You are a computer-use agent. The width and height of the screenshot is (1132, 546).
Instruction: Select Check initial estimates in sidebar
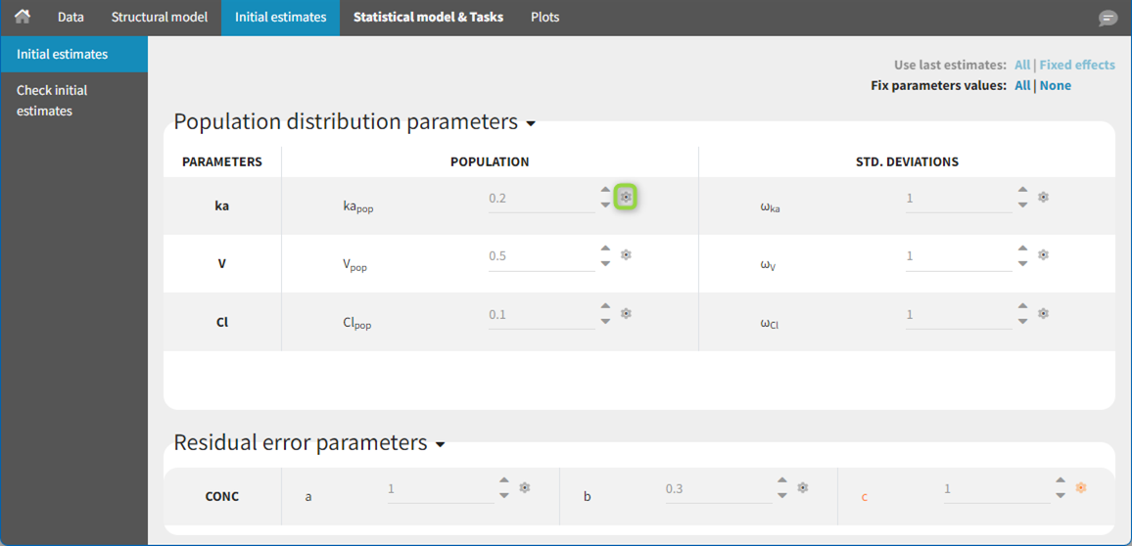53,100
